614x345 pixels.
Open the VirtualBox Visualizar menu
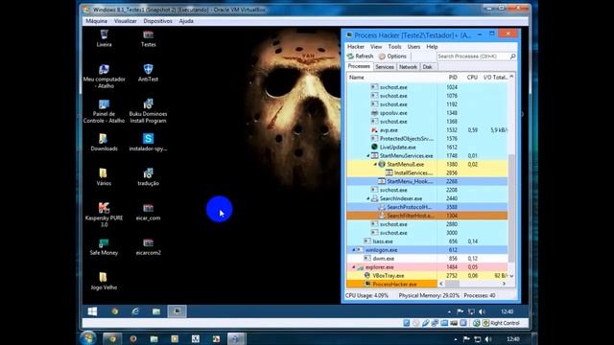pos(126,21)
